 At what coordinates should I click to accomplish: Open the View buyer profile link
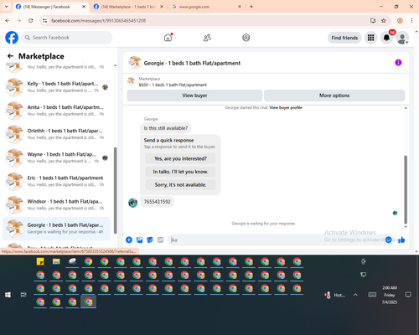(x=286, y=107)
